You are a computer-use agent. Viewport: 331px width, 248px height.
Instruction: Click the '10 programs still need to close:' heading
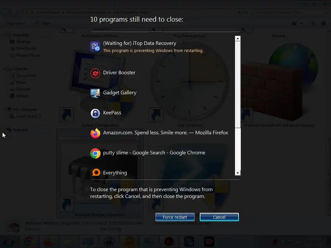(x=137, y=19)
